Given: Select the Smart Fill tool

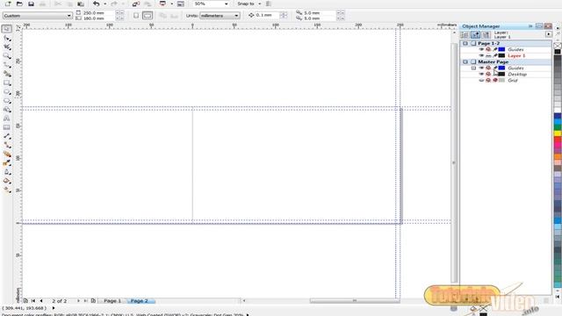Looking at the screenshot, I should 7,74.
